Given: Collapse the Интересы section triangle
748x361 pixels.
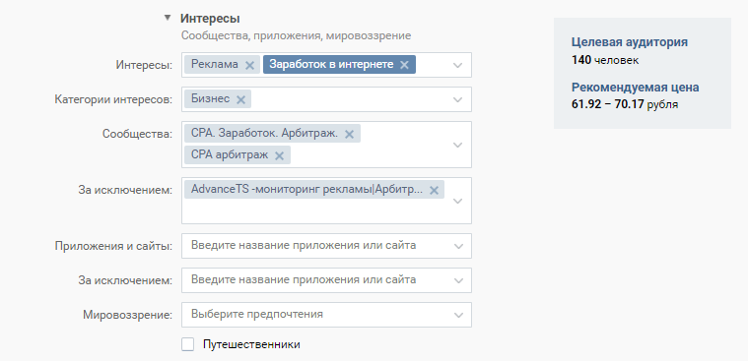Looking at the screenshot, I should (x=167, y=18).
